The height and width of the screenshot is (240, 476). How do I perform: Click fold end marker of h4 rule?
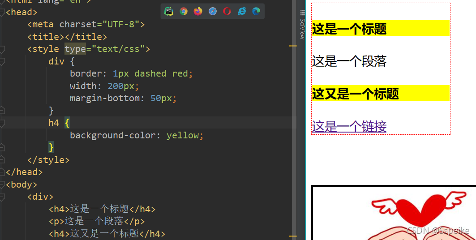click(2, 147)
